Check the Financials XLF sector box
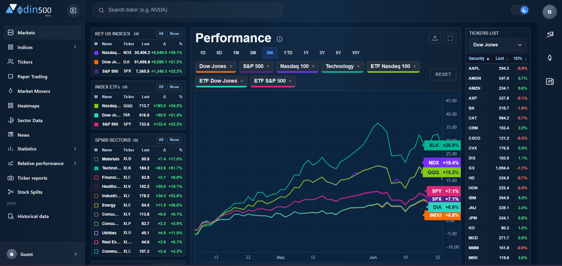562x266 pixels. point(96,177)
